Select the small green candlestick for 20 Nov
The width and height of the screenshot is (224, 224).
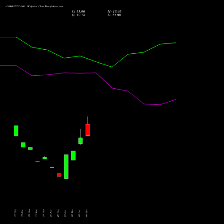[30, 149]
